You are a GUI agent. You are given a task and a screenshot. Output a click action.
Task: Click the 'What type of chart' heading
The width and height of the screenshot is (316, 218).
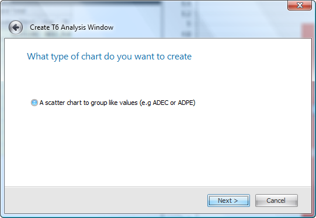coord(109,57)
